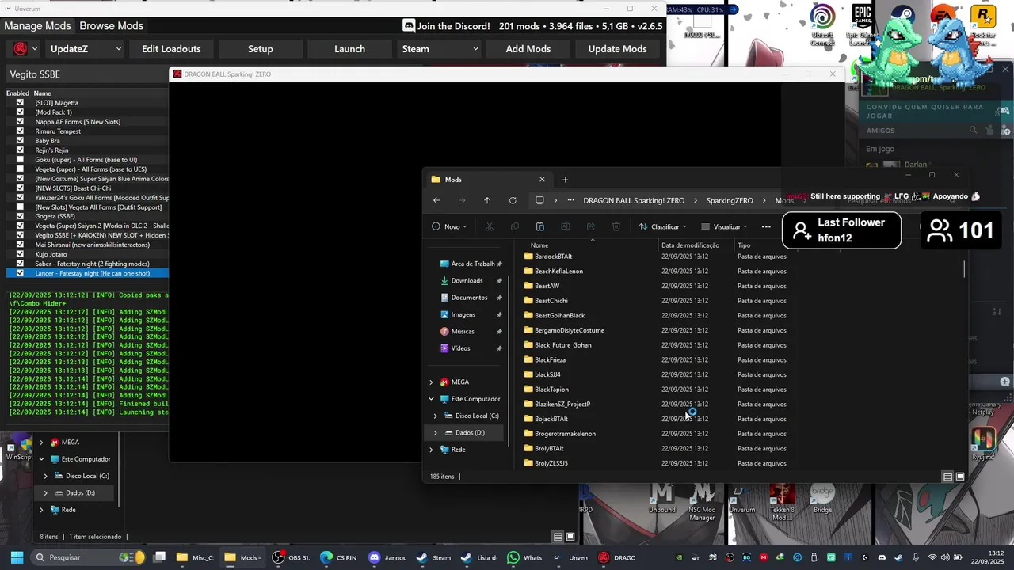Screen dimensions: 1014x570
Task: Add a new explorer tab
Action: click(x=565, y=180)
